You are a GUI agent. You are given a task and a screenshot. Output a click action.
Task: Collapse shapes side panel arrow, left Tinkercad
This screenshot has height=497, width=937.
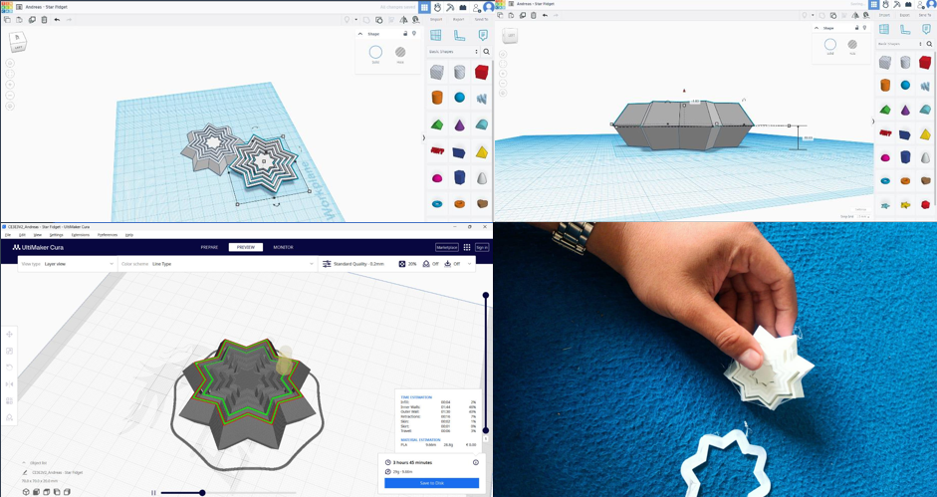click(424, 137)
